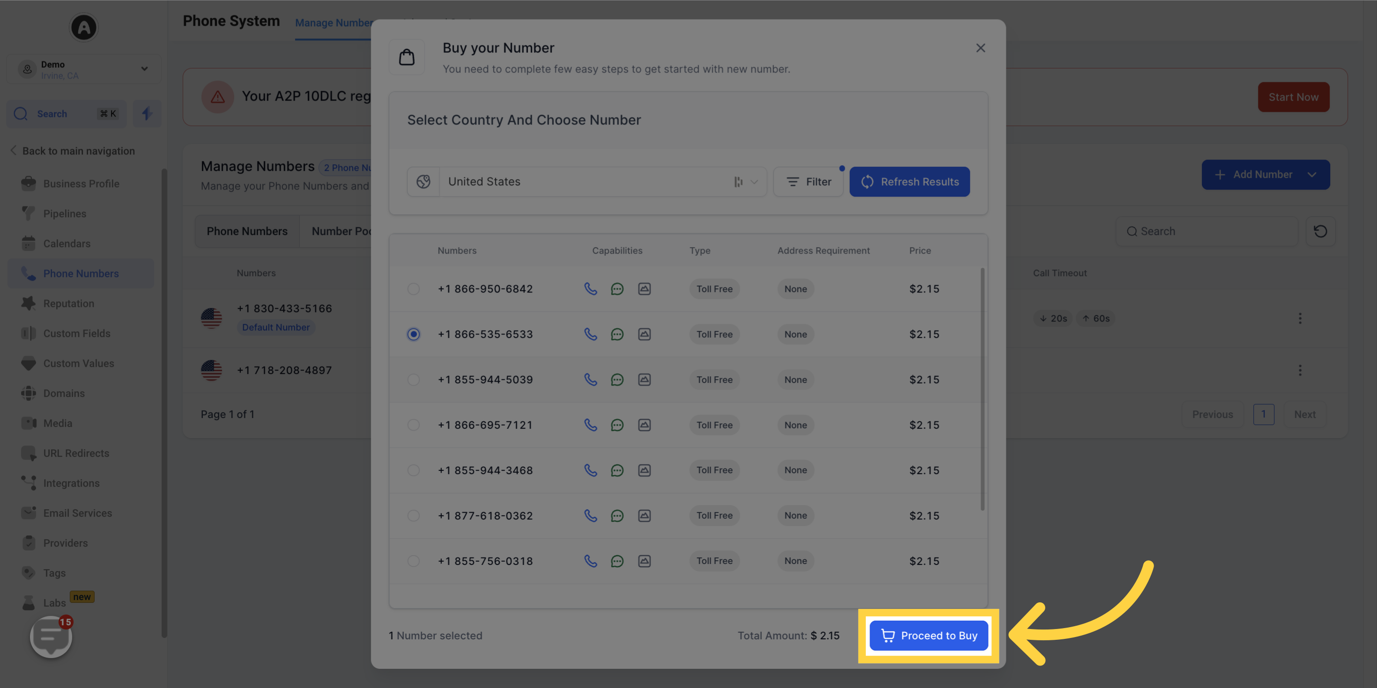The image size is (1377, 688).
Task: Select radio button for +1 866-950-6842
Action: (413, 289)
